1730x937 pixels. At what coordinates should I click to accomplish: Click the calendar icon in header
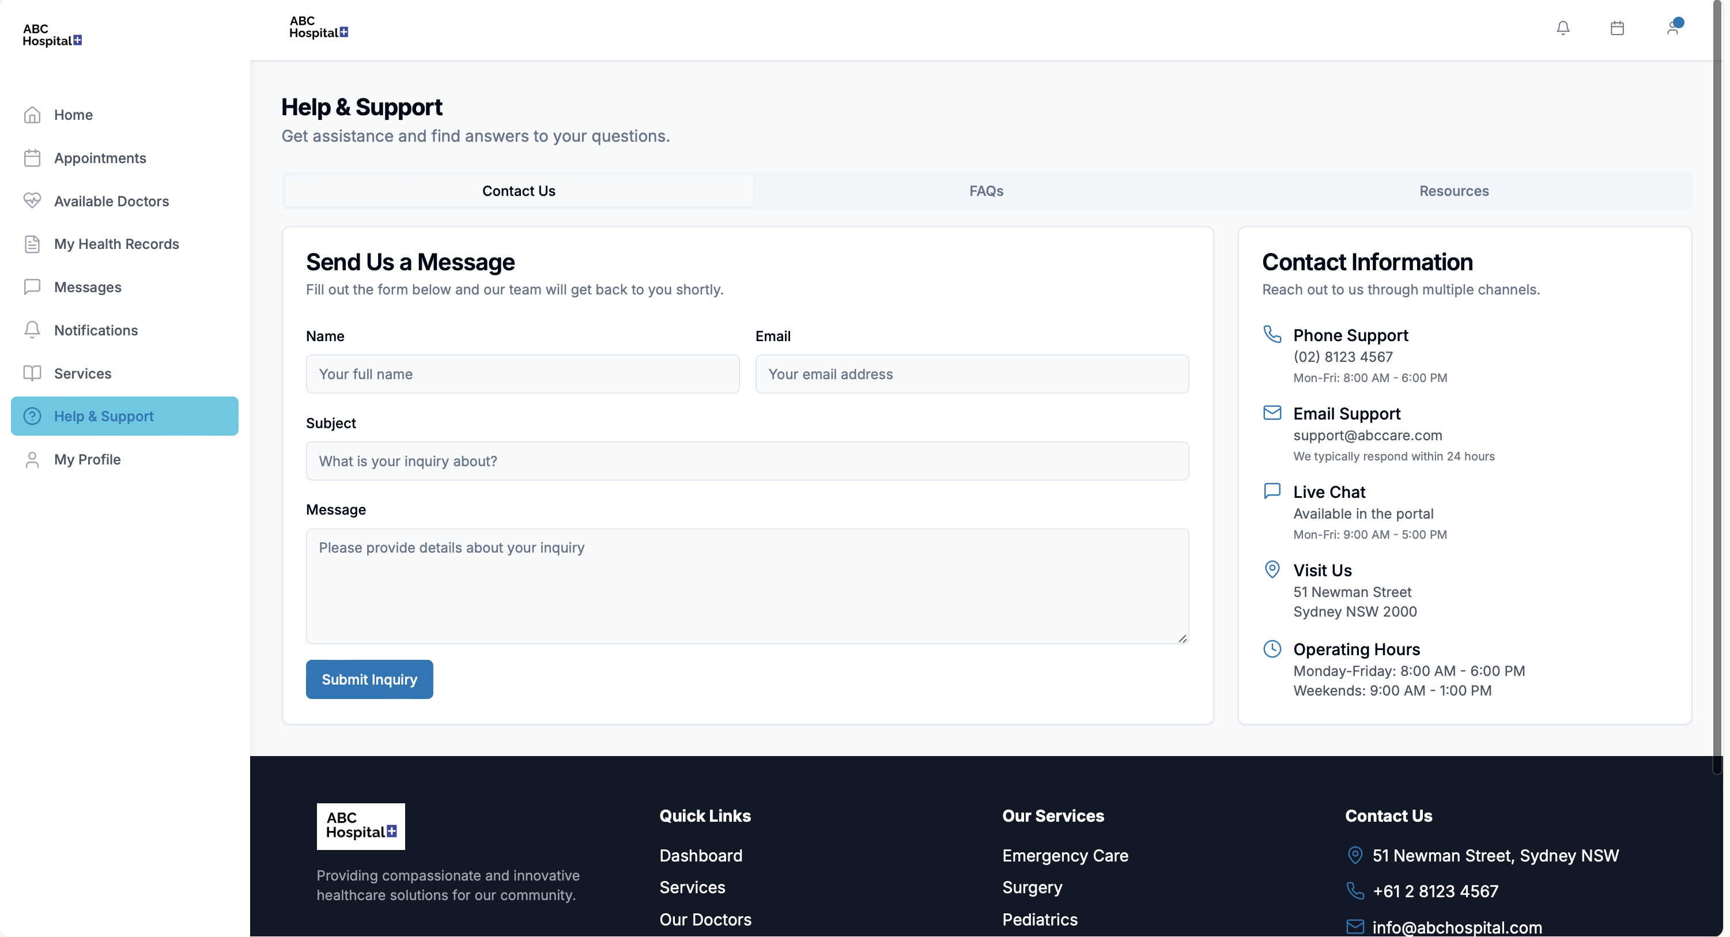point(1616,28)
